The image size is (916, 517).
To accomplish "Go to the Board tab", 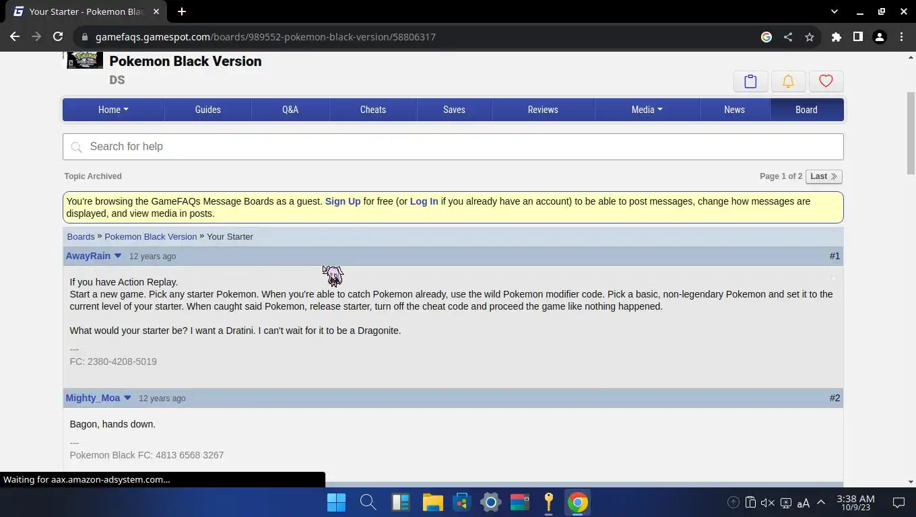I will click(806, 110).
